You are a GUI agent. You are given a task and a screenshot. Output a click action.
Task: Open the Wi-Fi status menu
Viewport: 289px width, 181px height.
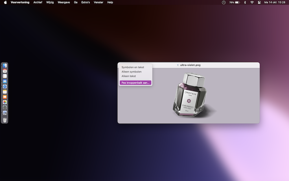[x=252, y=2]
